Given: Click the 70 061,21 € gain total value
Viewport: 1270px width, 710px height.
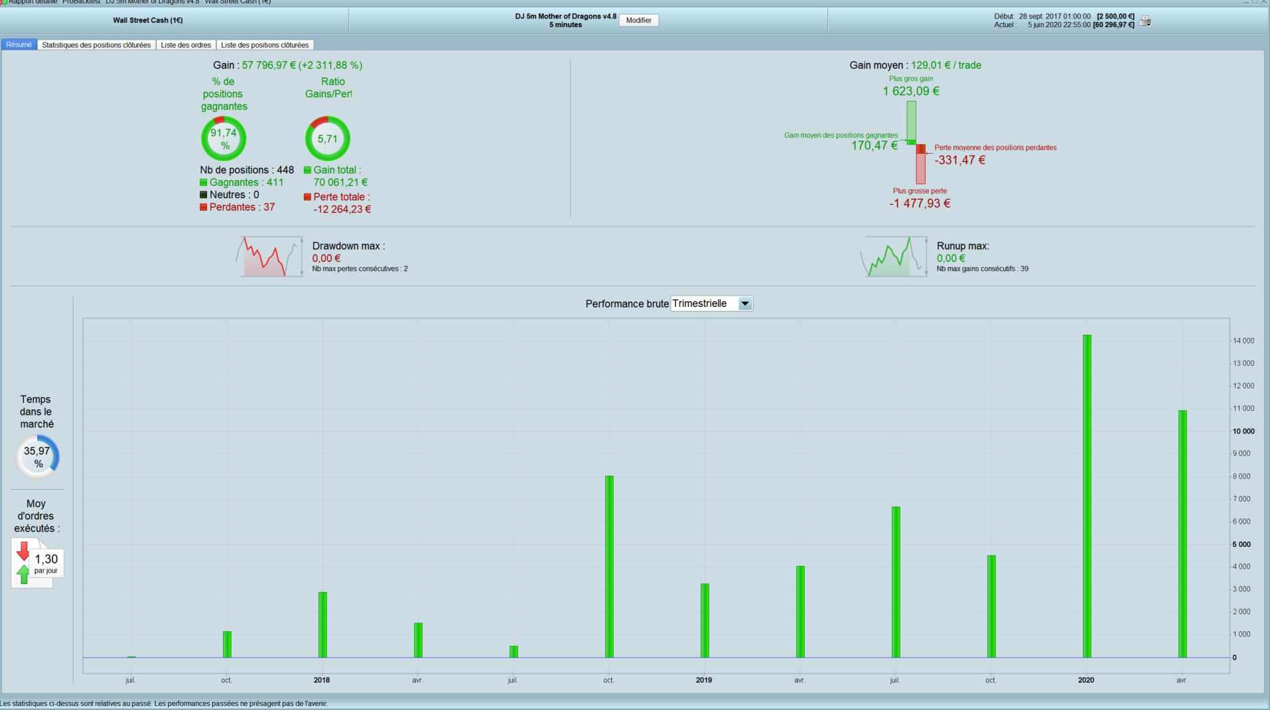Looking at the screenshot, I should tap(340, 182).
